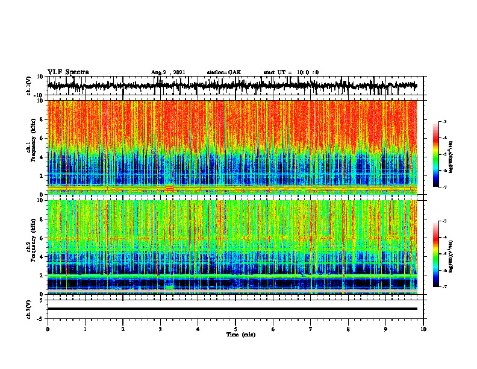This screenshot has width=477, height=369.
Task: Click time axis tick label "4"
Action: click(198, 329)
